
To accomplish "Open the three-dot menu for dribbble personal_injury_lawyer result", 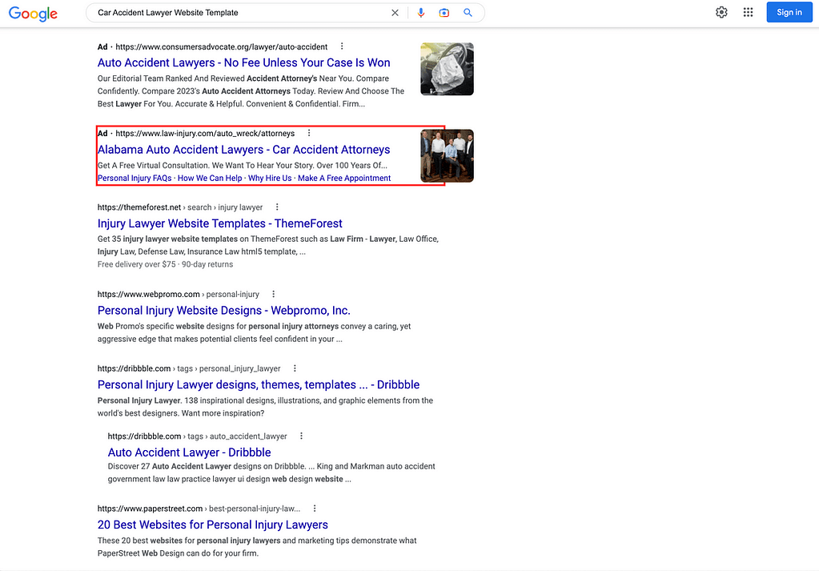I will pos(295,368).
